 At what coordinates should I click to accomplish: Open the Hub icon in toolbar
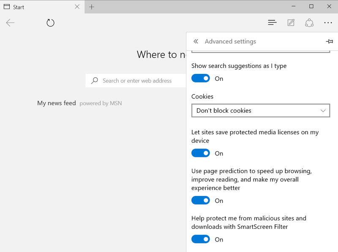tap(272, 22)
